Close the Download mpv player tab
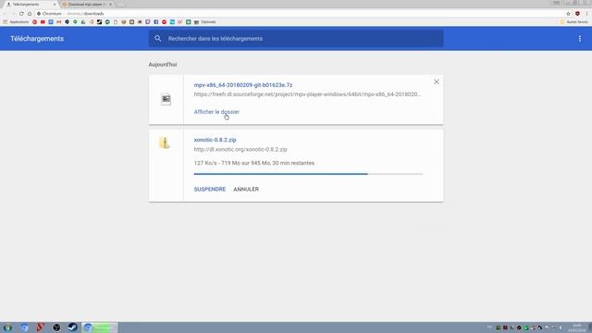 pyautogui.click(x=110, y=4)
